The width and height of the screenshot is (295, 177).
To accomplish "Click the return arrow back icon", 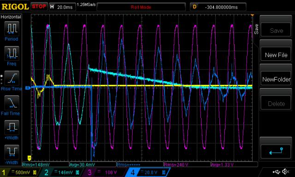I will (276, 152).
